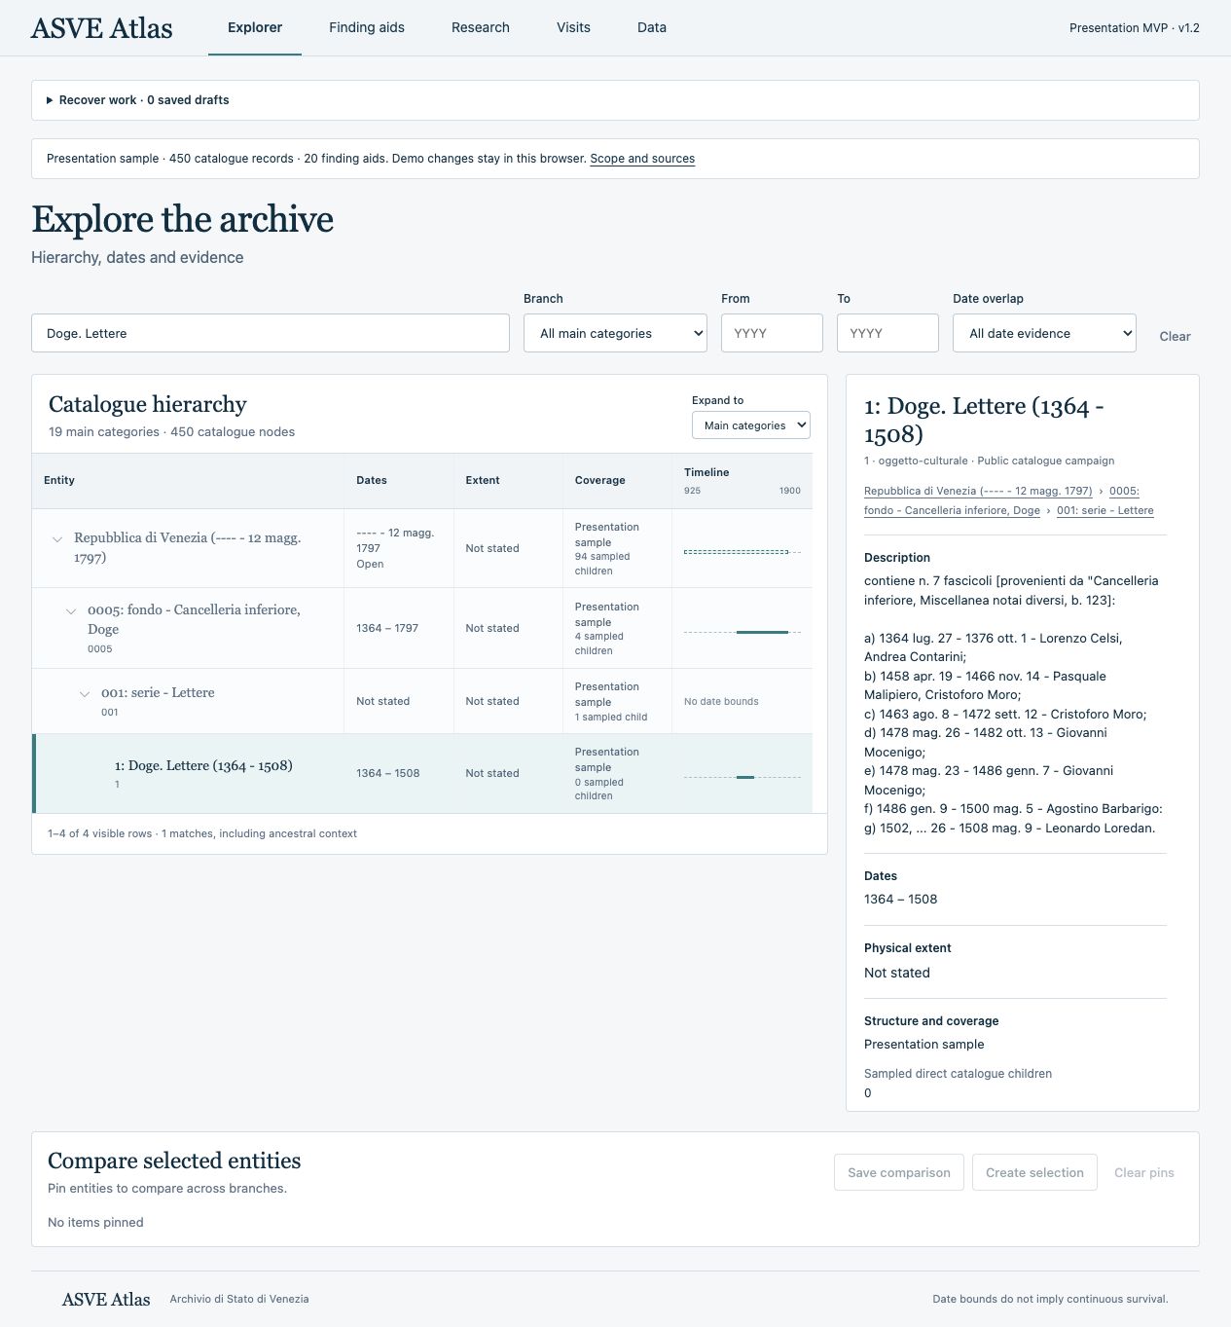Select Repubblica di Venezia entity title
Image resolution: width=1231 pixels, height=1327 pixels.
pos(189,547)
